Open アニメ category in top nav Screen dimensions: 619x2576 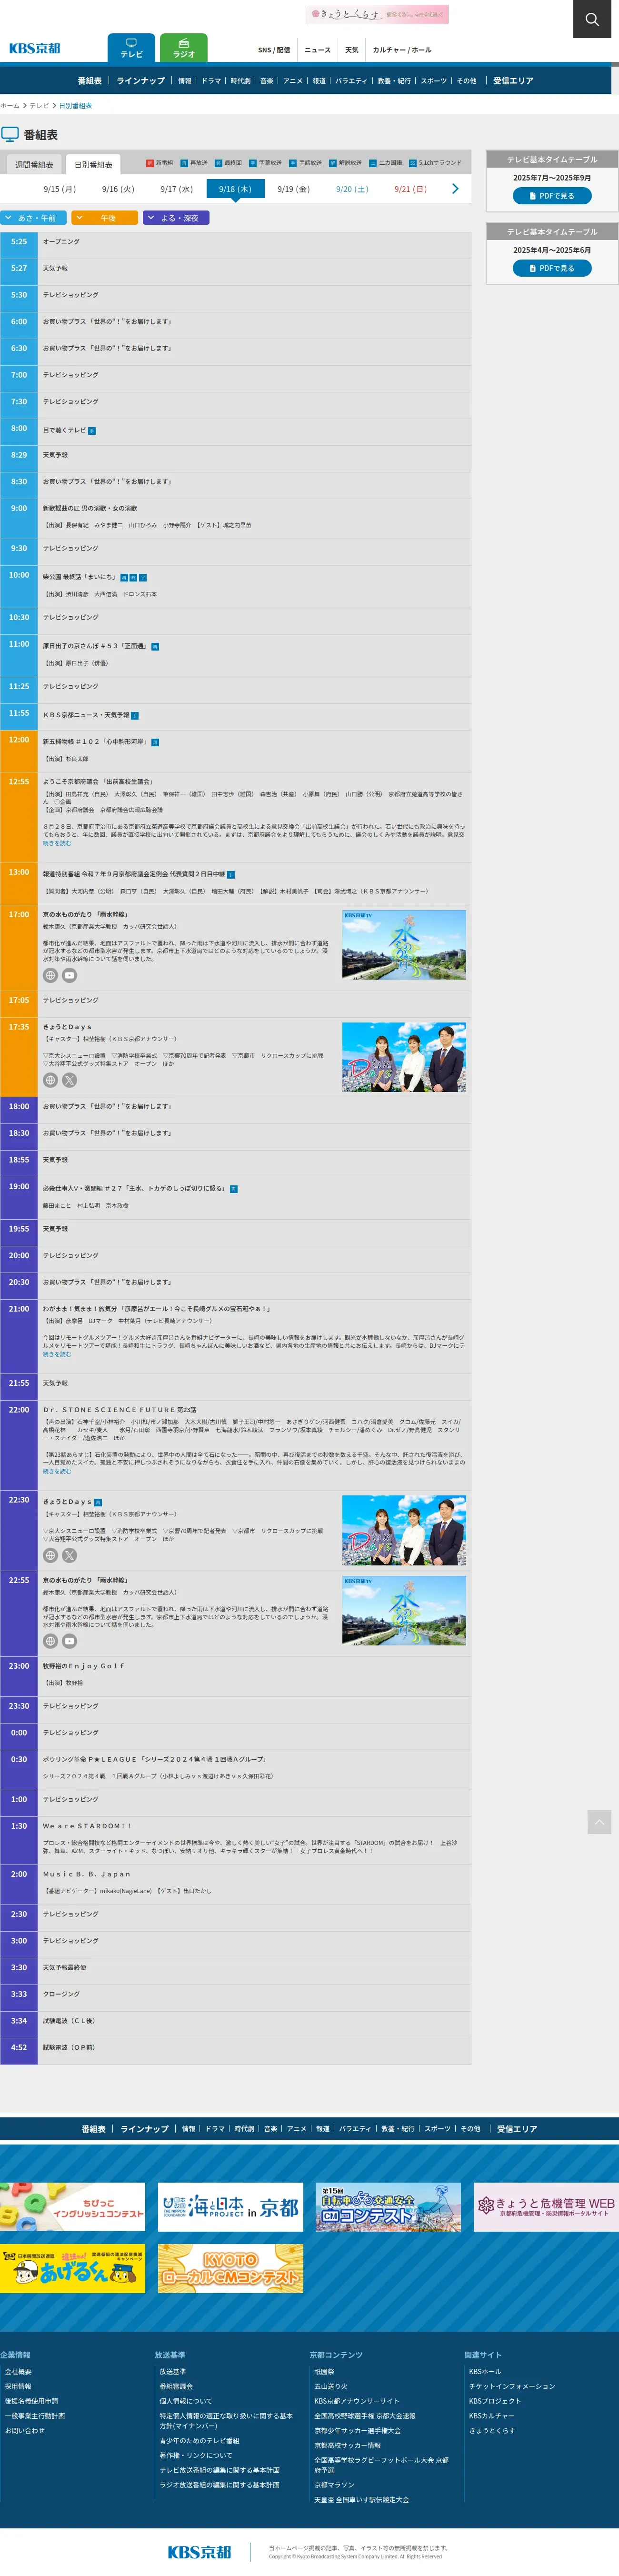pos(292,81)
